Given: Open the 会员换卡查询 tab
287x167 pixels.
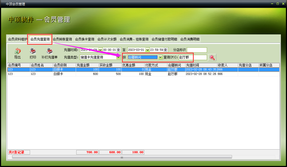Looking at the screenshot, I should click(85, 39).
